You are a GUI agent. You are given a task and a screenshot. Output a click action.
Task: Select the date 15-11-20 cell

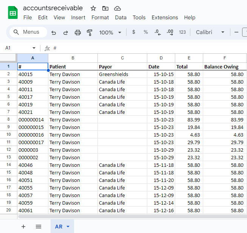click(x=161, y=180)
